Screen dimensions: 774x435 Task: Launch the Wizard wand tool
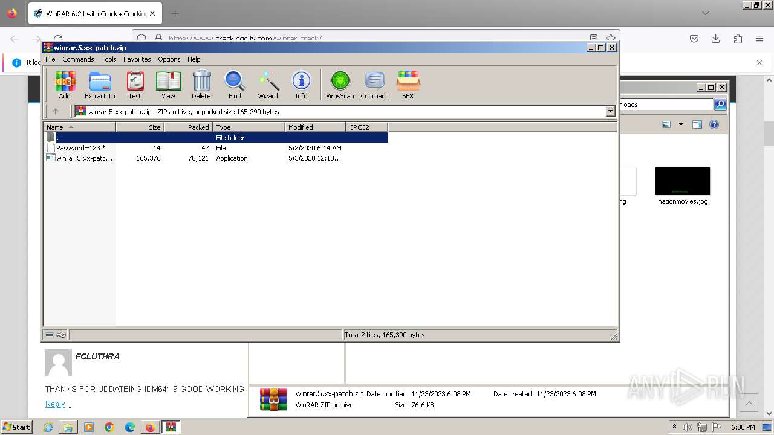[268, 85]
